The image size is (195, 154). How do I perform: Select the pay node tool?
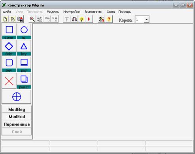click(x=24, y=64)
